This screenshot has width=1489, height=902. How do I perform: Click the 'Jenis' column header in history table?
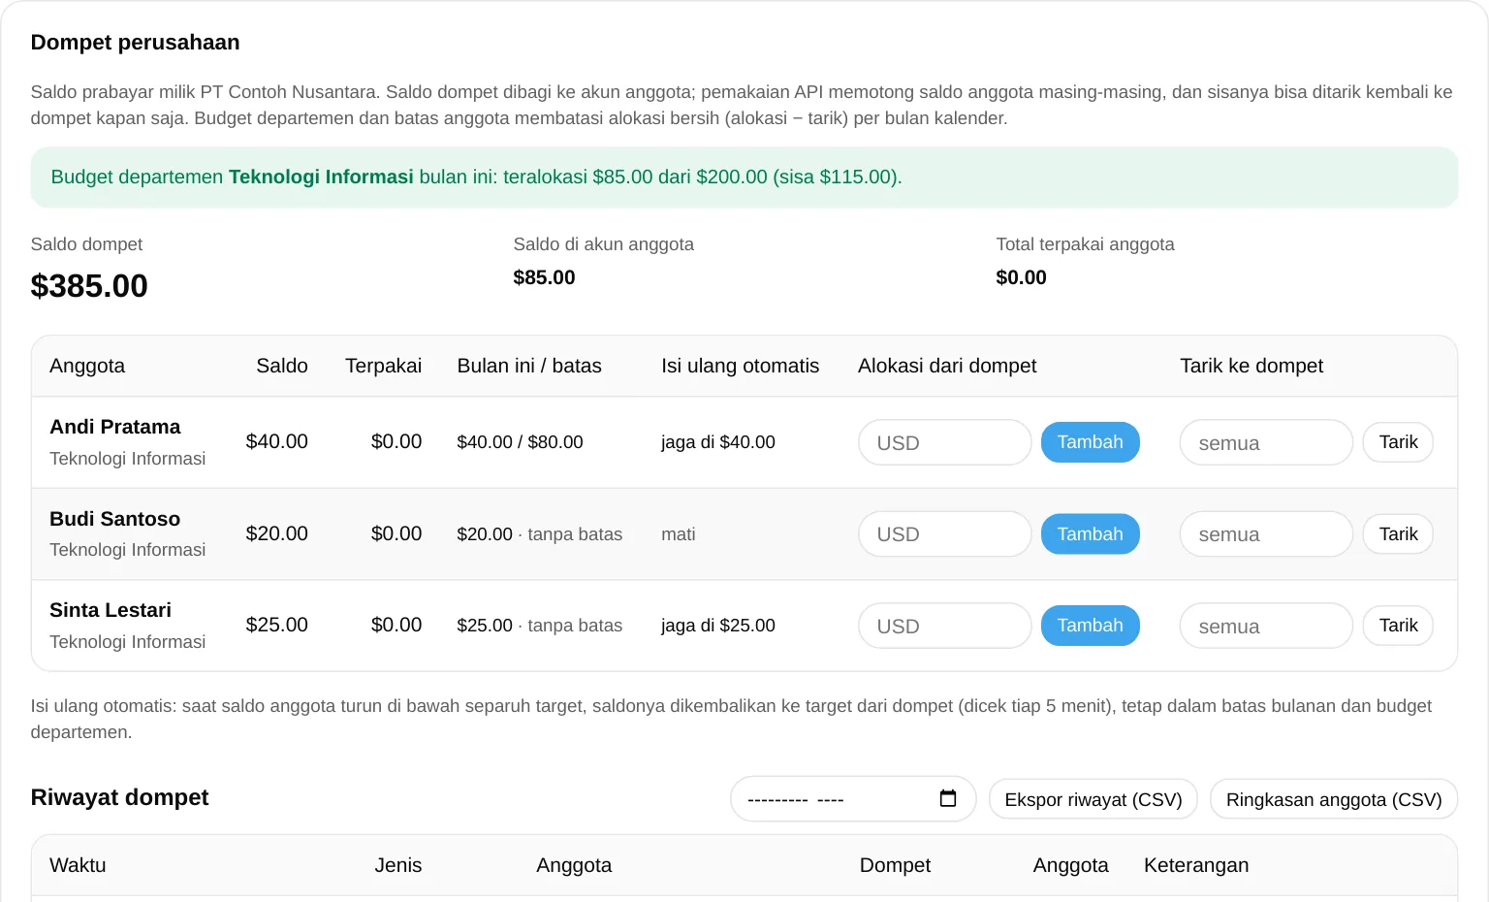pos(398,865)
